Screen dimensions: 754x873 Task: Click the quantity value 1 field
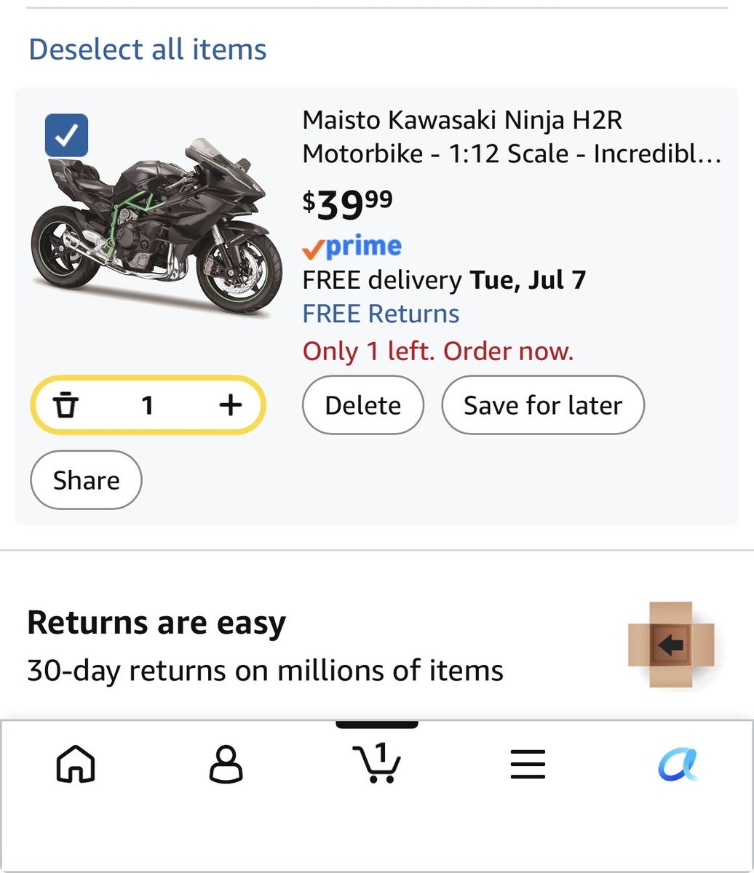click(148, 405)
